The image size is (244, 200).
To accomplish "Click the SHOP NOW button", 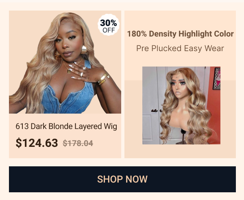I will (x=122, y=179).
